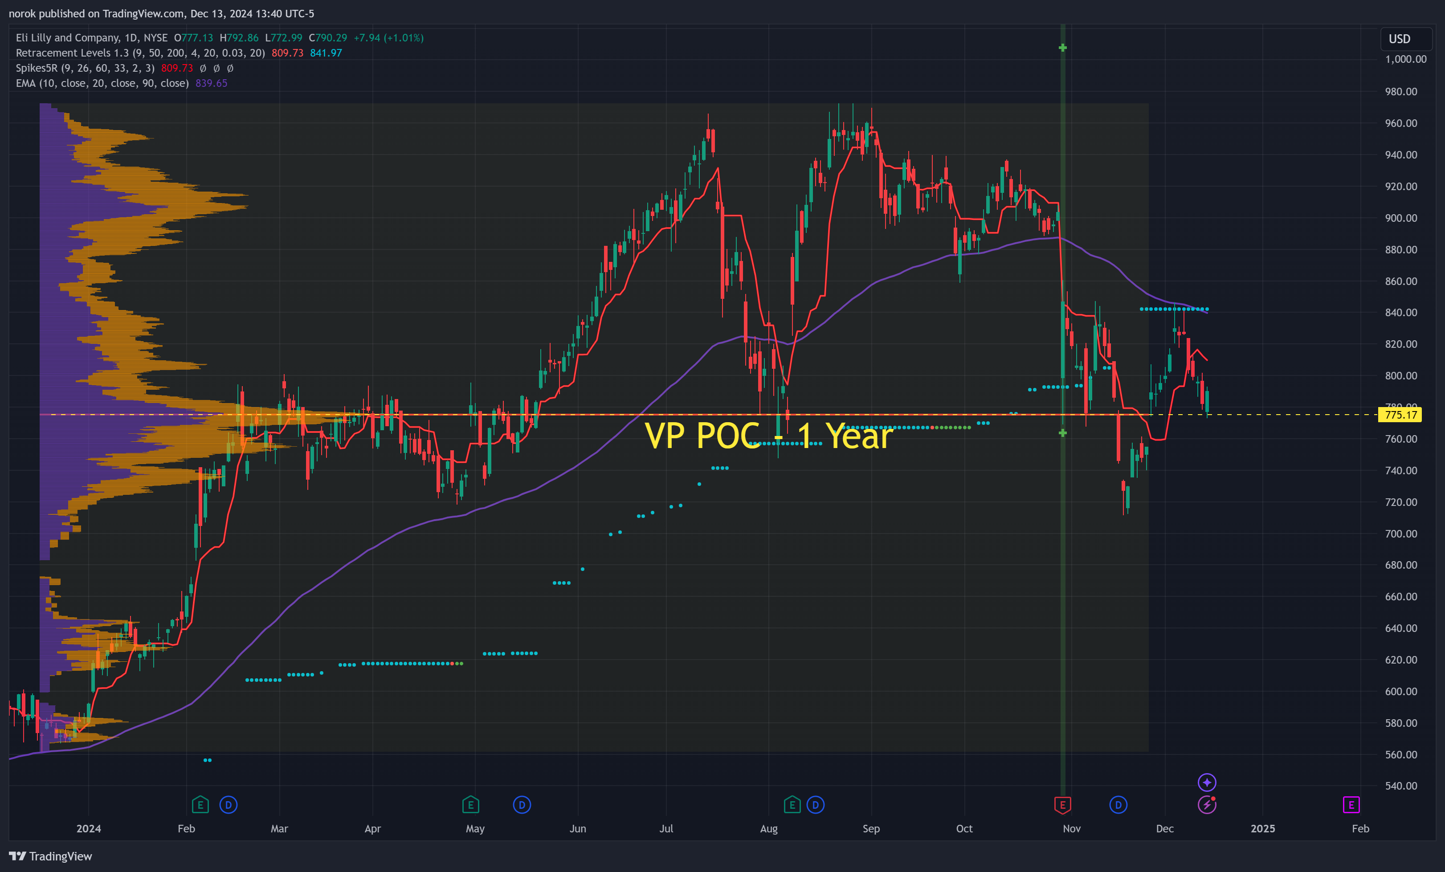Screen dimensions: 1445x872
Task: Open the May earnings E marker
Action: click(x=470, y=805)
